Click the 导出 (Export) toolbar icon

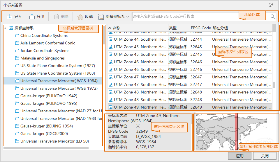click(32, 17)
